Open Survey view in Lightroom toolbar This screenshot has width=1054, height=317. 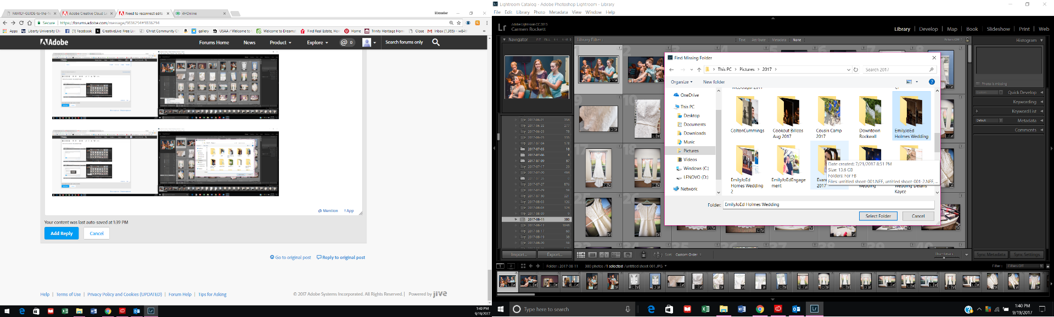pyautogui.click(x=616, y=255)
